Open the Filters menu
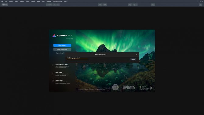 pyautogui.click(x=22, y=1)
